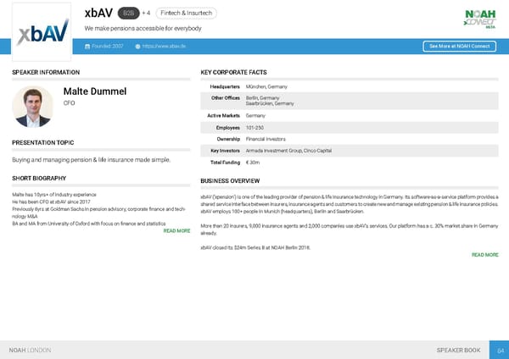Expand READ MORE under Short Biography
This screenshot has height=359, width=509.
[x=176, y=231]
